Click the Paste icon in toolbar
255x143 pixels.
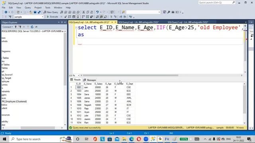pyautogui.click(x=92, y=12)
